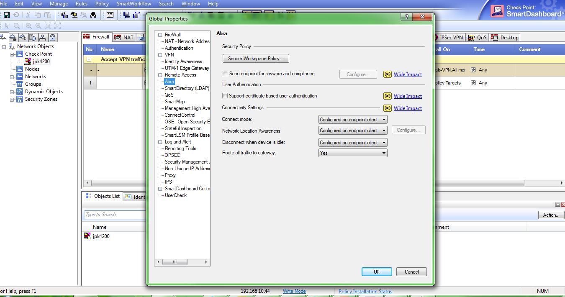
Task: Select Stateful Inspection in properties tree
Action: [183, 128]
